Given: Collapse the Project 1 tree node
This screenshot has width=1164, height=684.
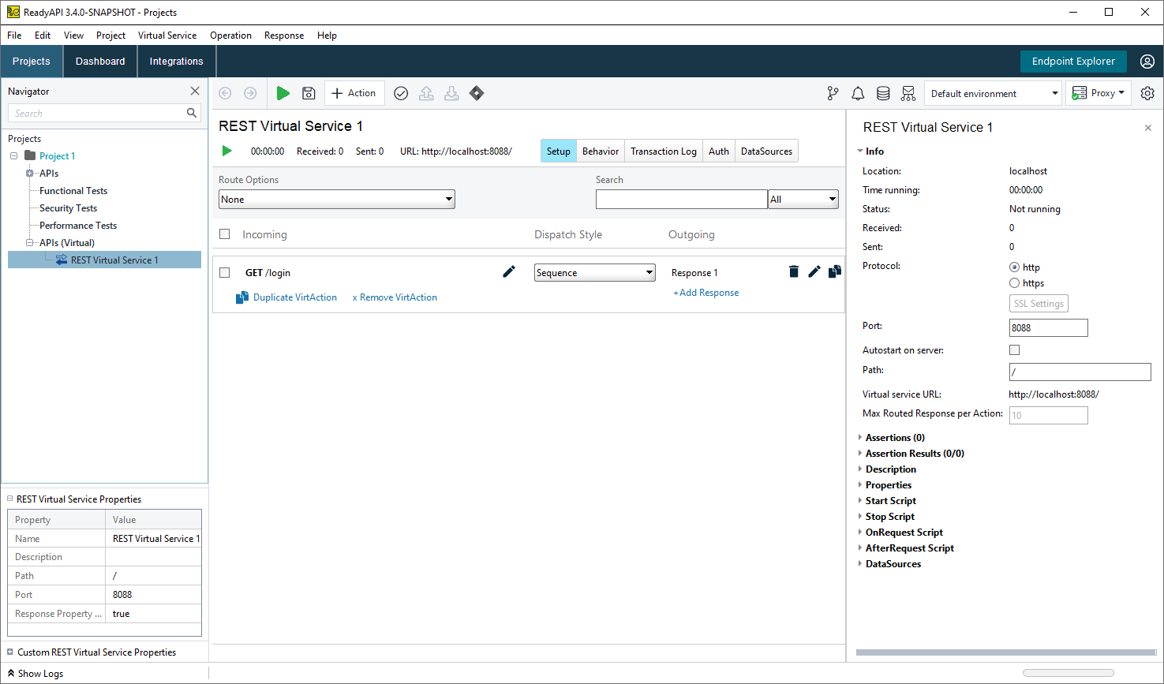Looking at the screenshot, I should click(13, 156).
